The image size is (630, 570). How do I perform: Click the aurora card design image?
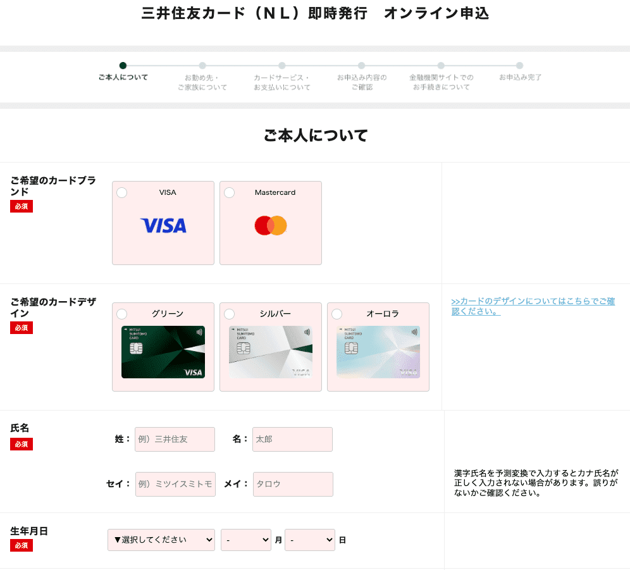pyautogui.click(x=378, y=352)
